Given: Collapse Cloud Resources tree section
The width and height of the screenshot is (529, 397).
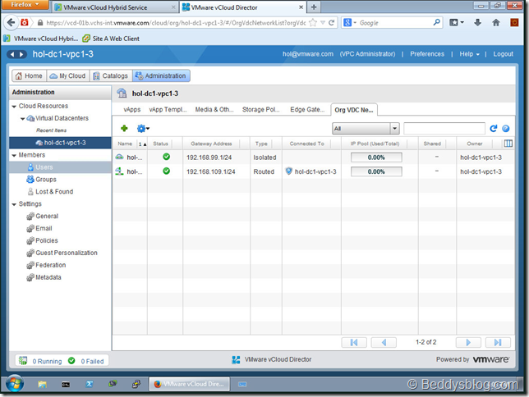Looking at the screenshot, I should (14, 107).
